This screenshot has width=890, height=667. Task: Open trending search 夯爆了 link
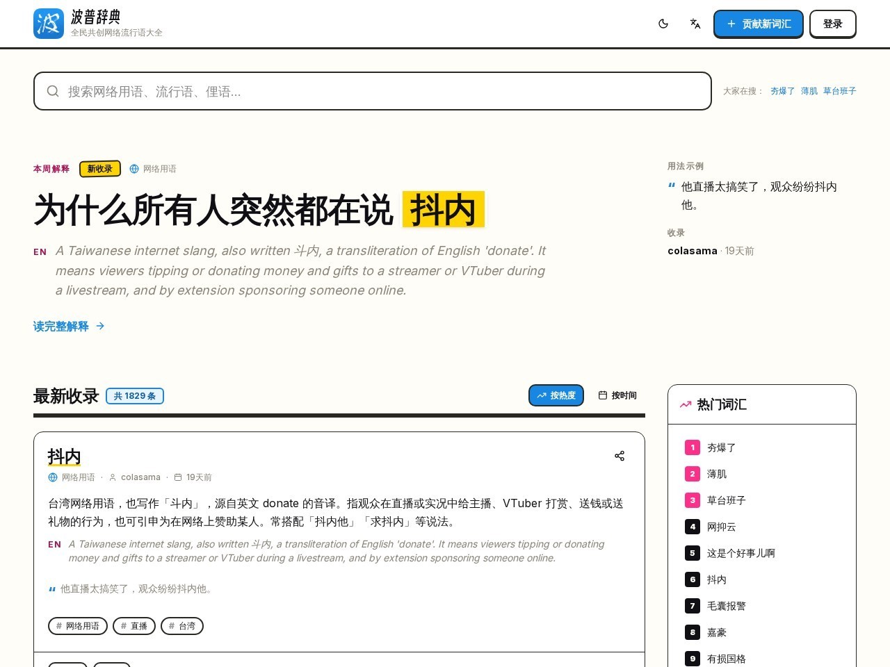782,91
